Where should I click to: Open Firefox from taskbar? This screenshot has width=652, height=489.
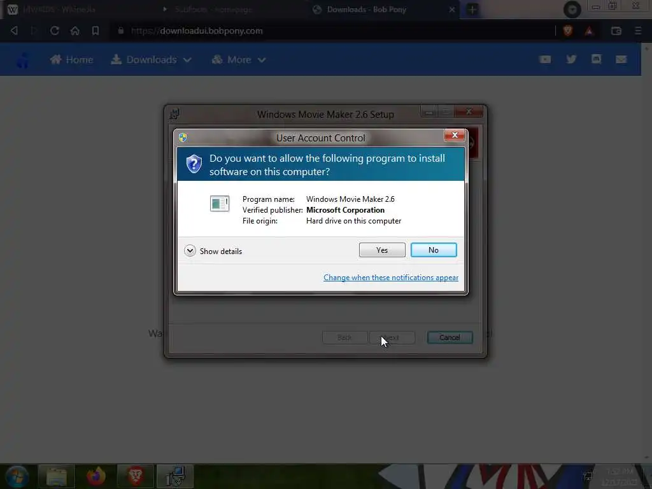[96, 476]
